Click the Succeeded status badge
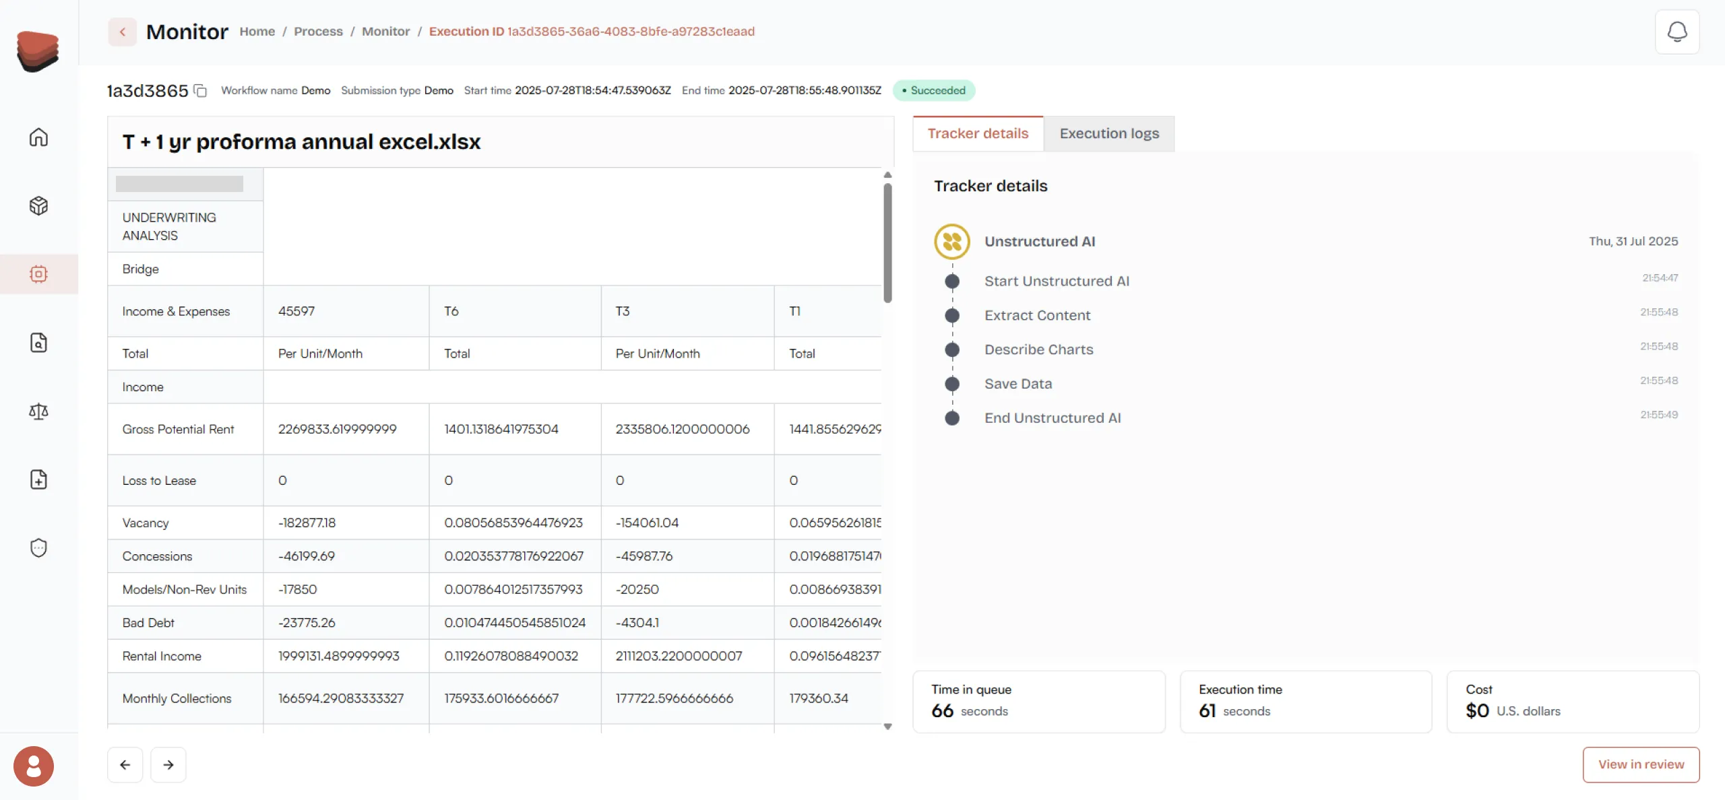Image resolution: width=1725 pixels, height=800 pixels. 934,90
